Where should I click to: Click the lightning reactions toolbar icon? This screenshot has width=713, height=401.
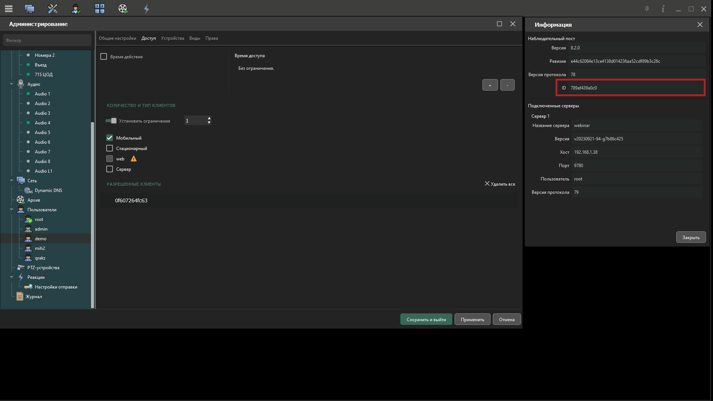point(146,9)
